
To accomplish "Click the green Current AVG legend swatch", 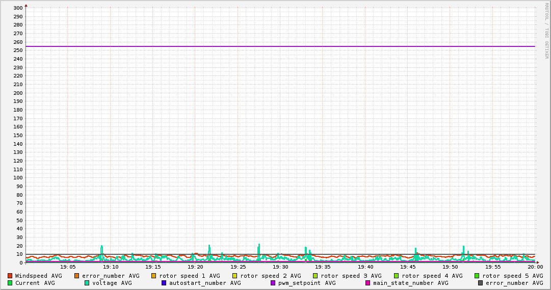I will (10, 283).
